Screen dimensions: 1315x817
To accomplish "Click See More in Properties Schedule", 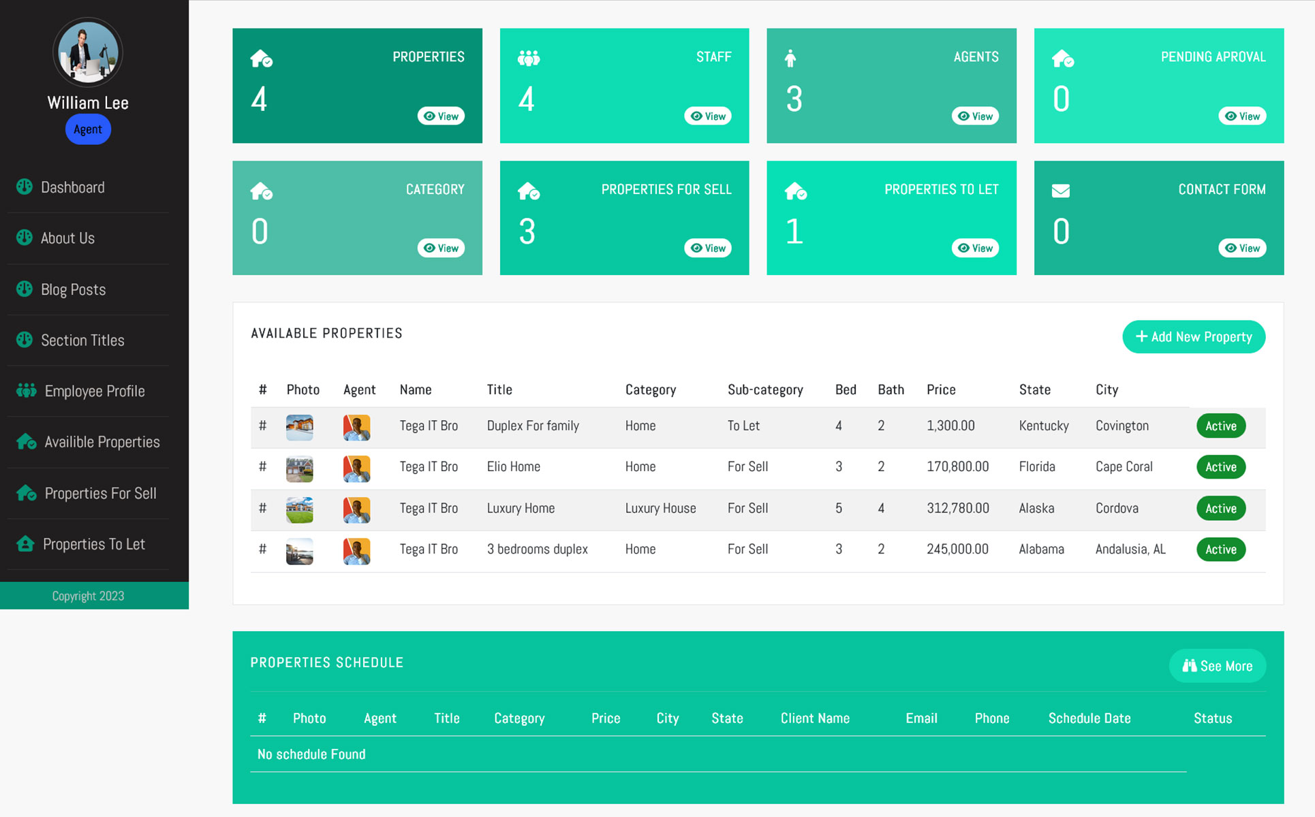I will tap(1217, 666).
